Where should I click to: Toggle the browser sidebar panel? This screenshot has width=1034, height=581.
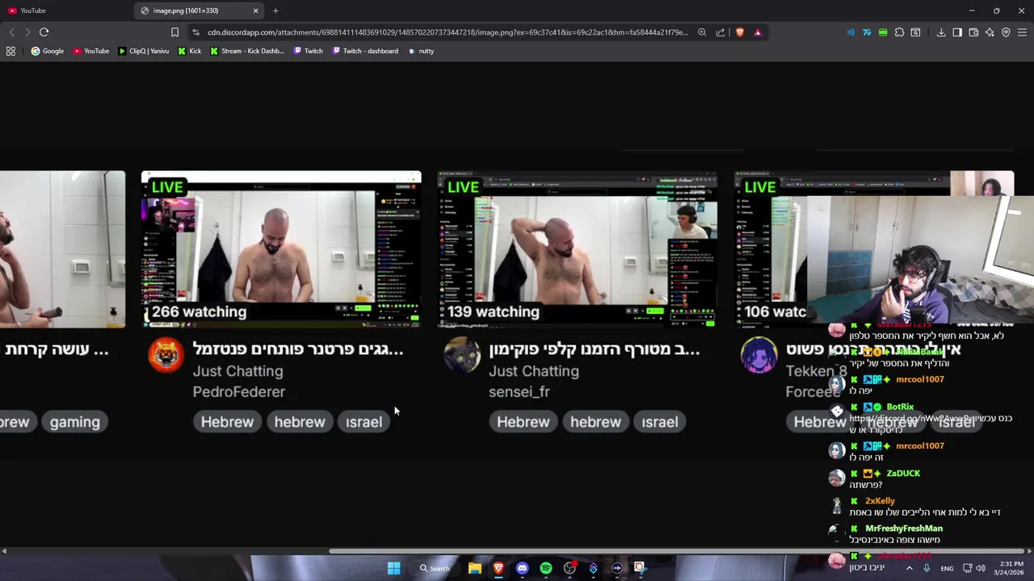957,32
